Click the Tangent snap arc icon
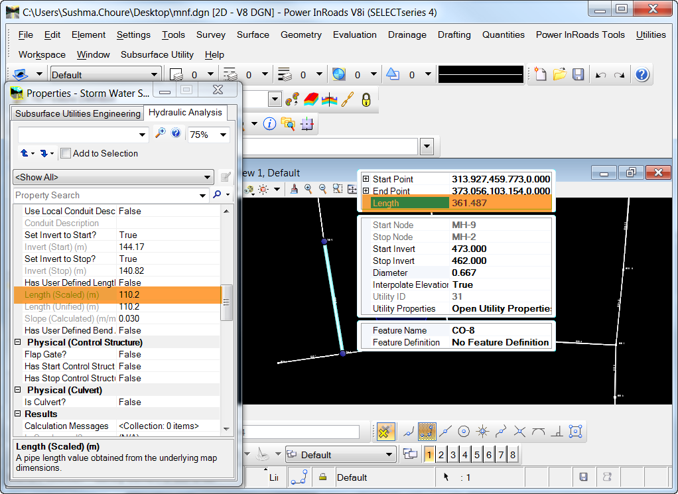The image size is (678, 494). (538, 431)
